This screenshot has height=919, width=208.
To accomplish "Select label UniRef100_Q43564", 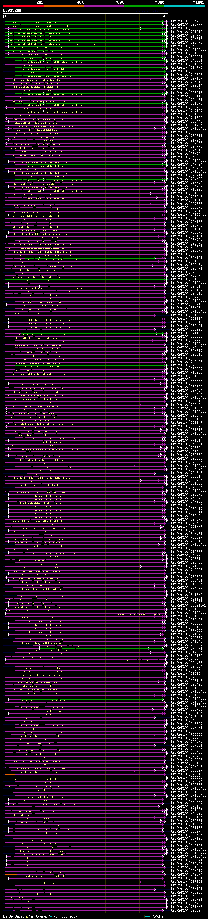I will tap(187, 60).
